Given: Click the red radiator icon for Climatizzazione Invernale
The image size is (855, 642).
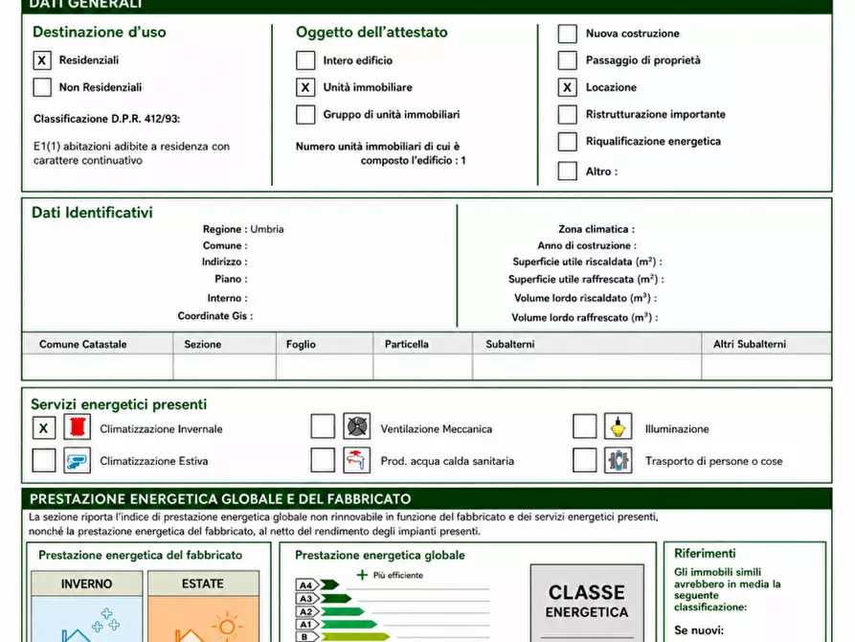Looking at the screenshot, I should point(77,427).
